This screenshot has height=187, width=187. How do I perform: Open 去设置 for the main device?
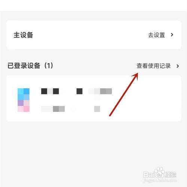(156, 35)
